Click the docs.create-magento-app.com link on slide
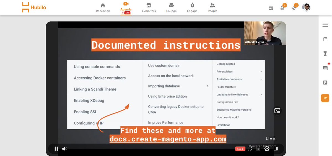 click(x=168, y=139)
